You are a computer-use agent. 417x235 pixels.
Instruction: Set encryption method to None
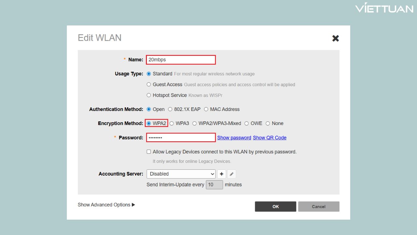click(x=268, y=123)
